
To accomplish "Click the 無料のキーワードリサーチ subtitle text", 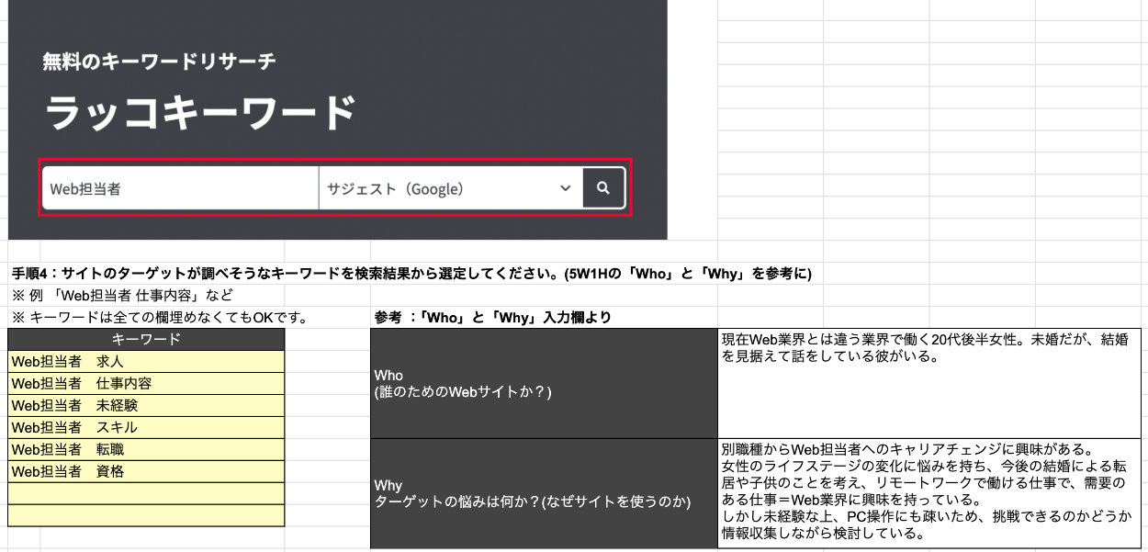I will (159, 62).
